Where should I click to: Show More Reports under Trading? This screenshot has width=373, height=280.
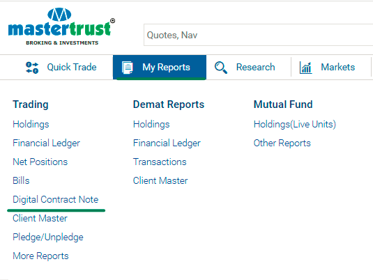point(40,256)
